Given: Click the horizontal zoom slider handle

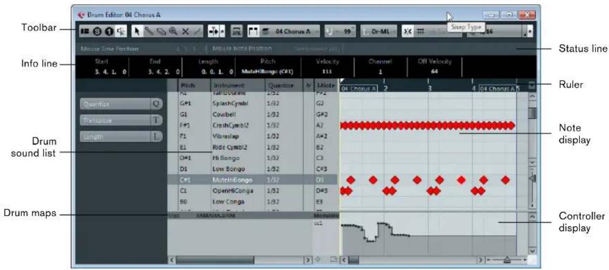Looking at the screenshot, I should tap(507, 260).
